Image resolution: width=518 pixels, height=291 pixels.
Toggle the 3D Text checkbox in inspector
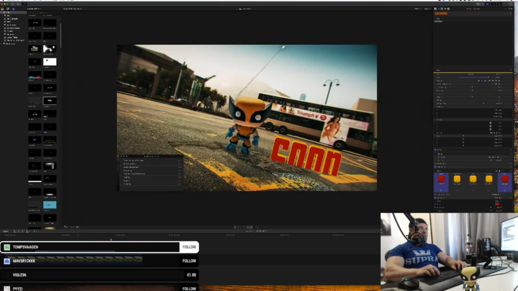coord(435,150)
